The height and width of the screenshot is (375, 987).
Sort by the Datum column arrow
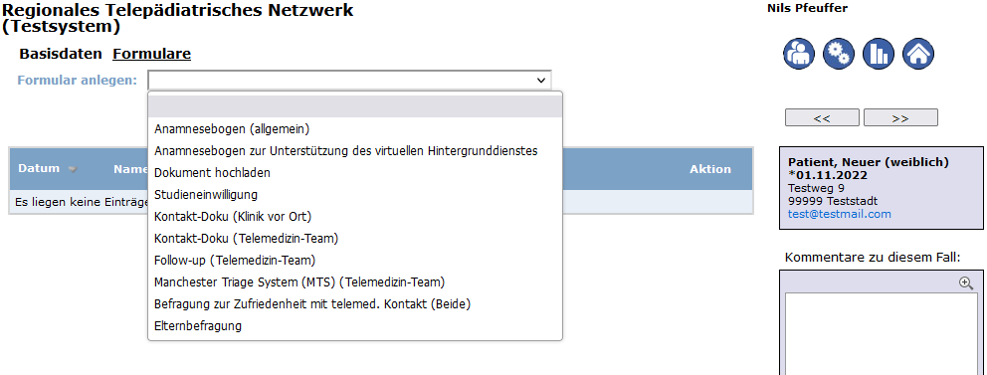point(73,169)
